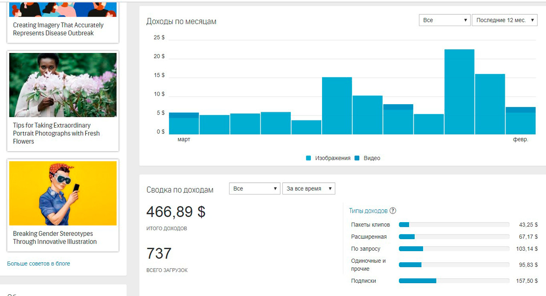
Task: Select the февр. bar in the income chart
Action: click(x=520, y=121)
